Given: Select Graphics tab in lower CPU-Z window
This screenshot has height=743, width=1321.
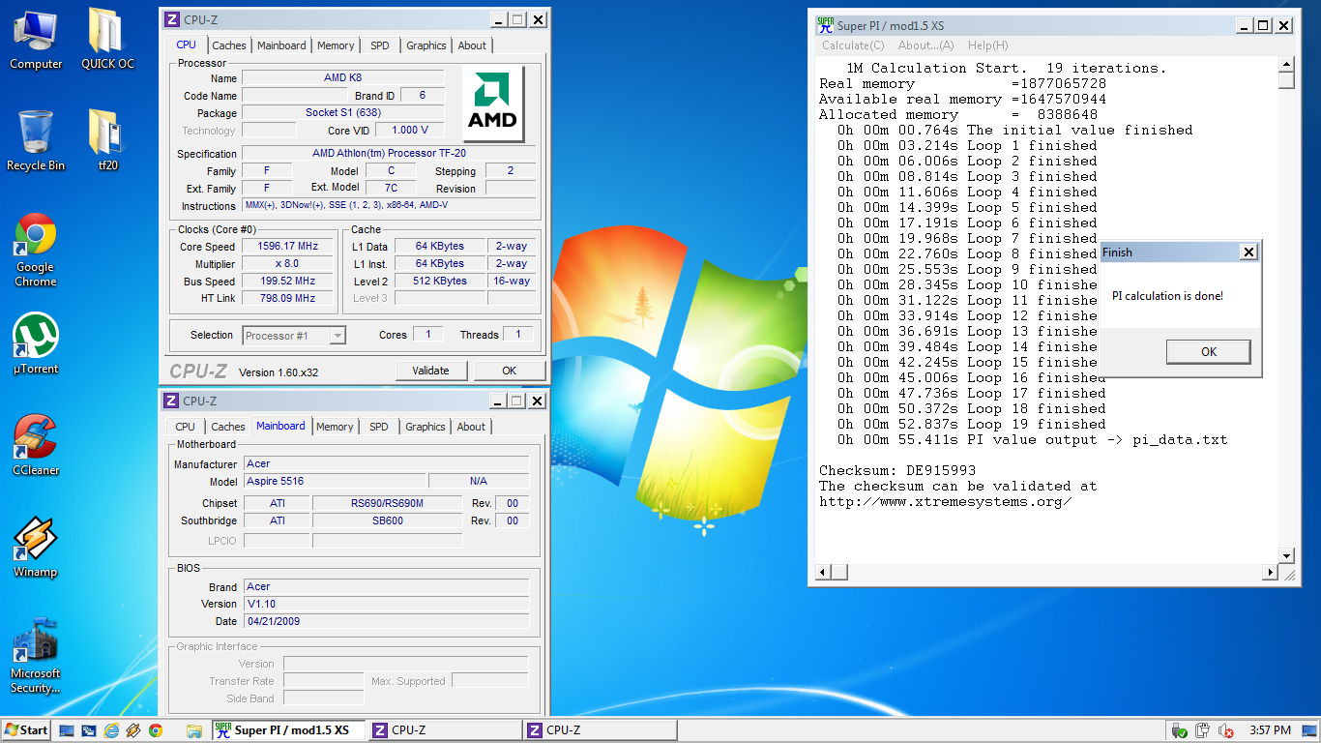Looking at the screenshot, I should [426, 427].
